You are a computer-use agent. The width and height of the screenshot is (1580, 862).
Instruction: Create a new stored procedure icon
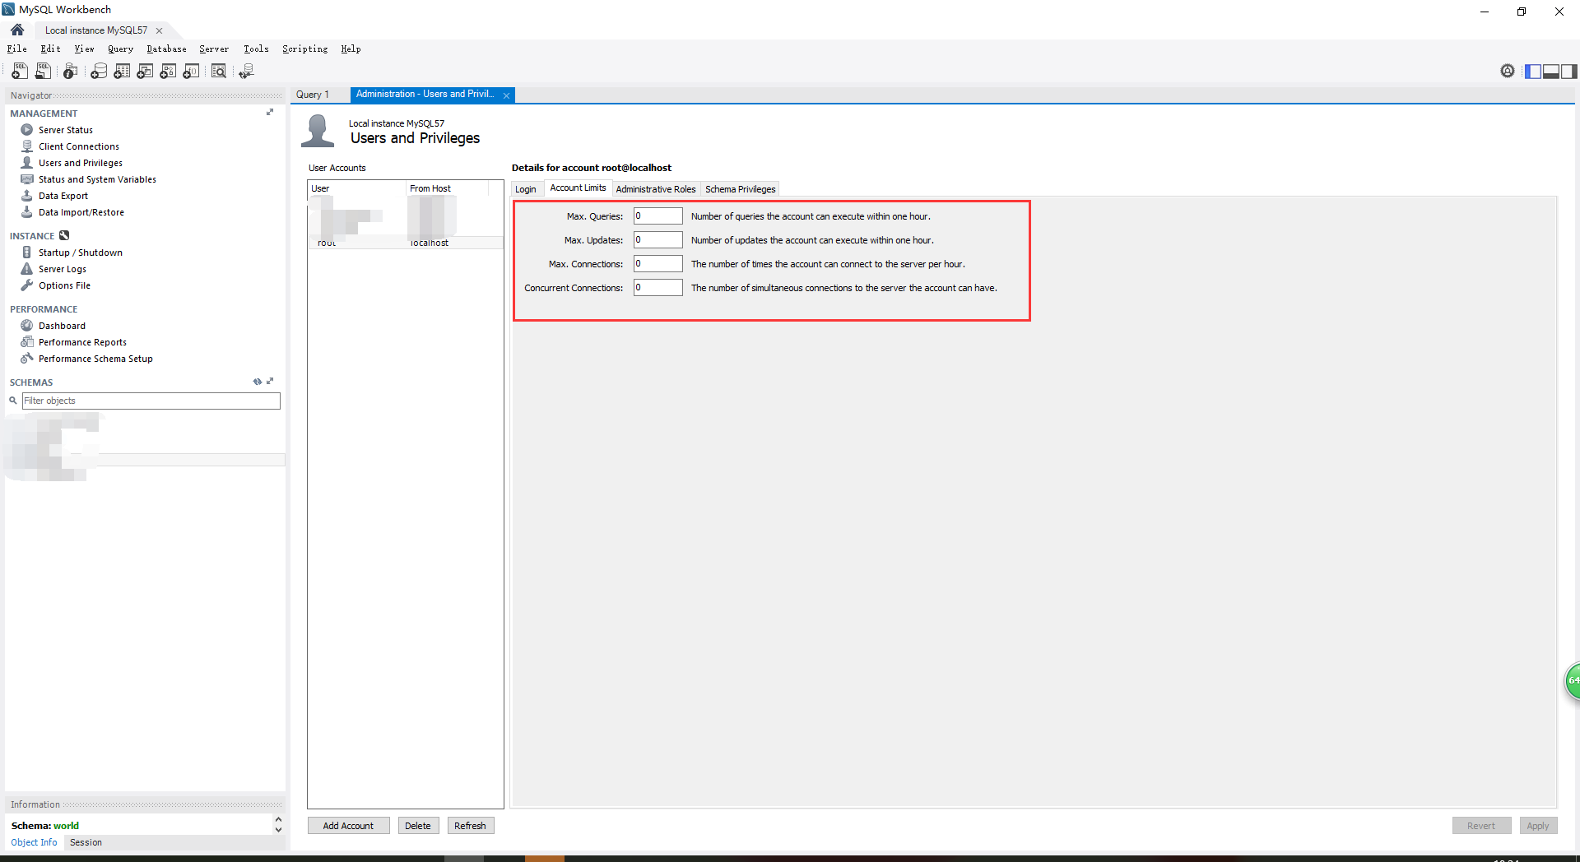point(168,72)
